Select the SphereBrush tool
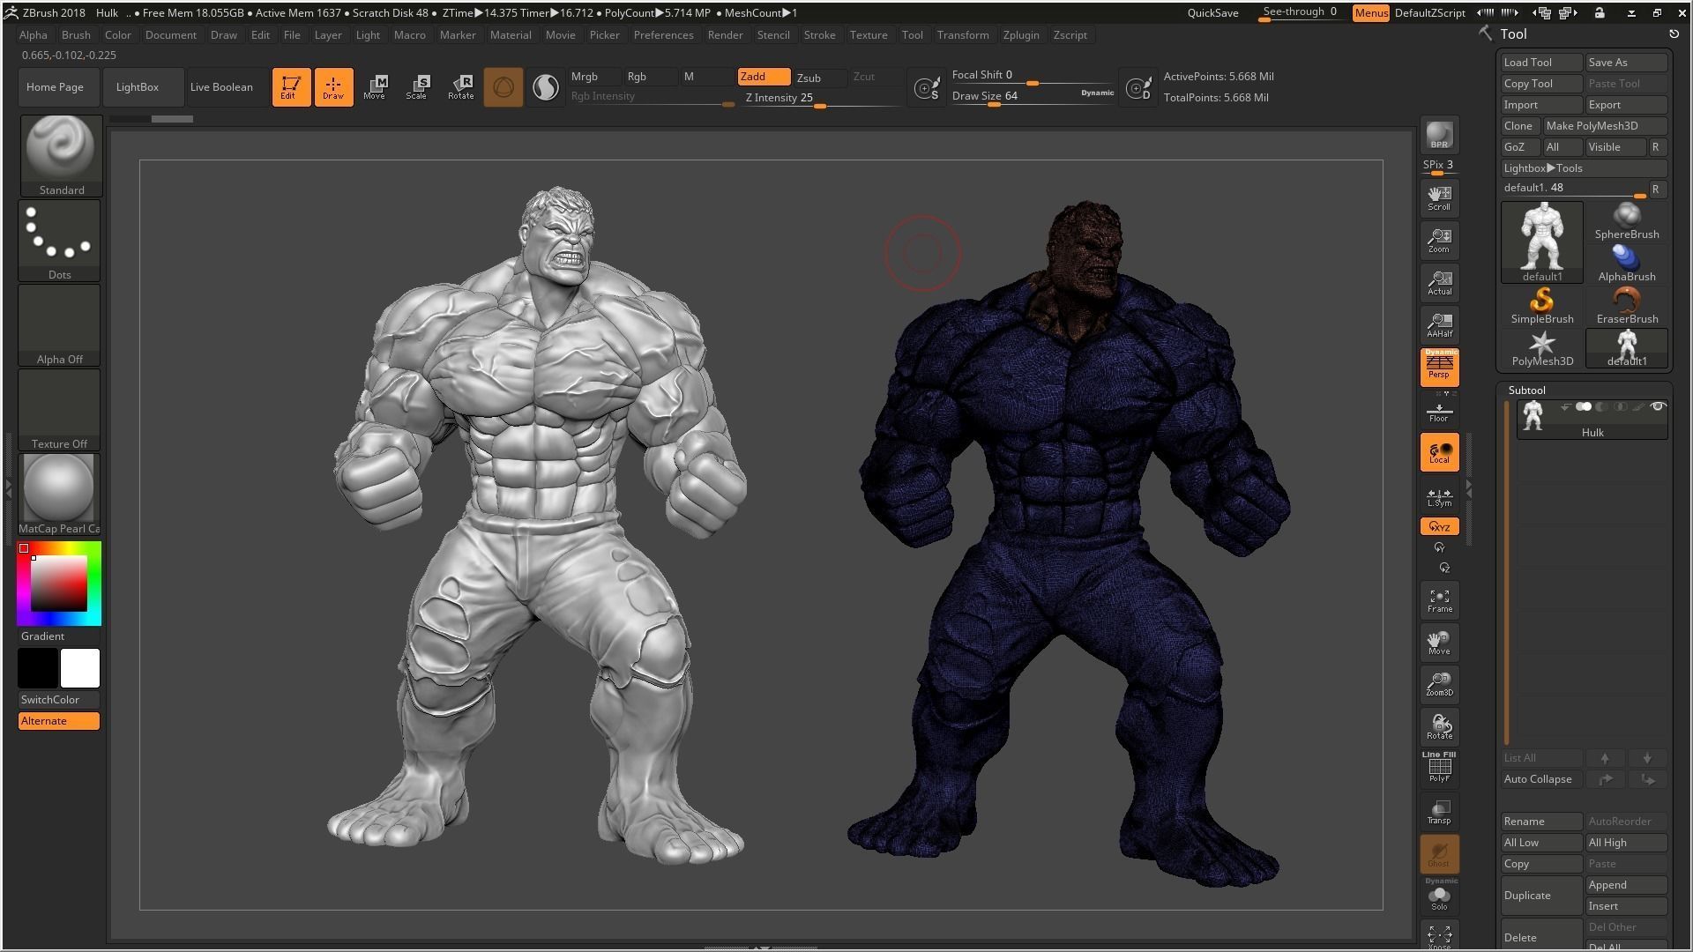 click(1627, 221)
